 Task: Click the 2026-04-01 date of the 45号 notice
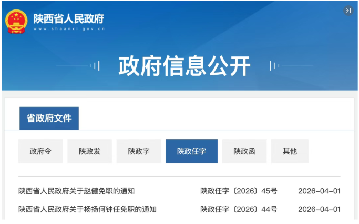[x=319, y=191]
